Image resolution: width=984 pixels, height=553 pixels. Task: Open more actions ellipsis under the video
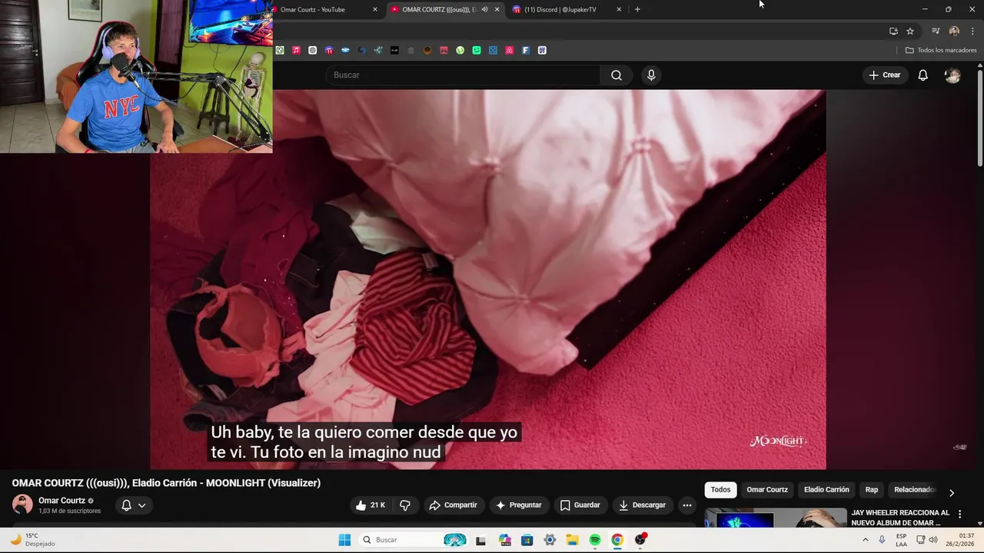pos(687,505)
